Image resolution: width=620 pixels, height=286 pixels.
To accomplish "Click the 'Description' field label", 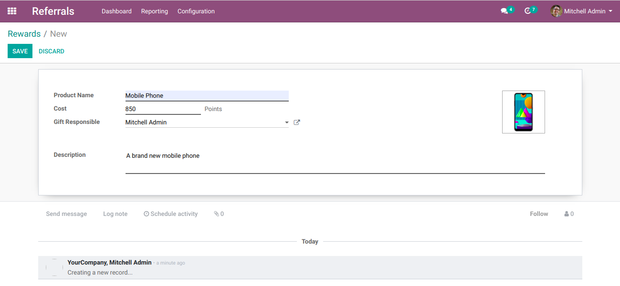I will (x=70, y=155).
